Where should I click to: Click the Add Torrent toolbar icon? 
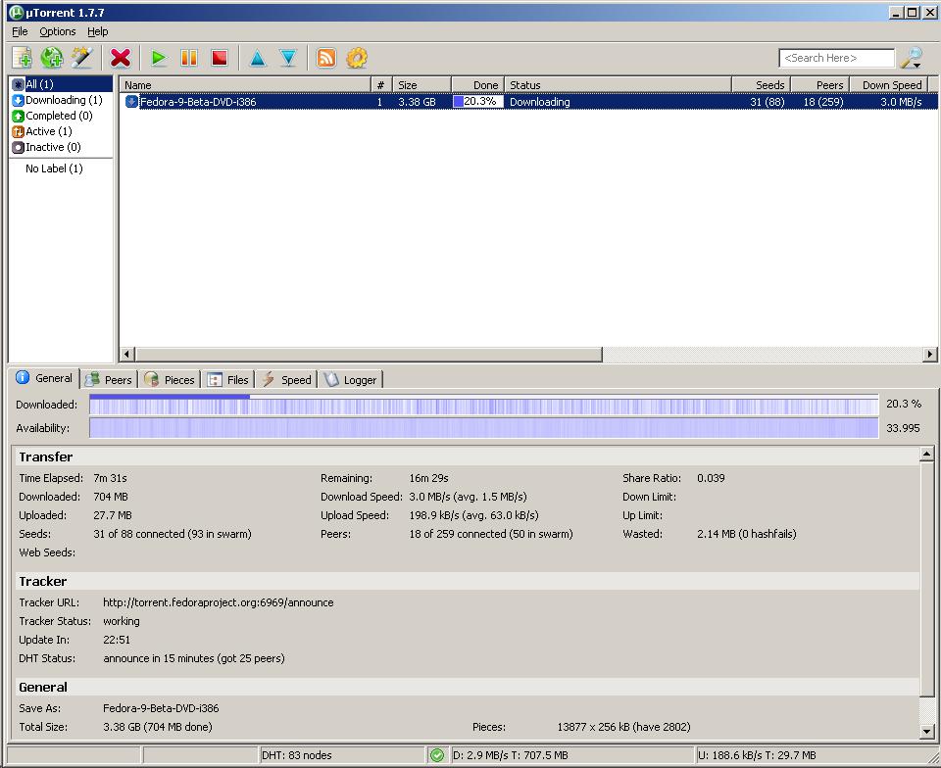coord(23,58)
